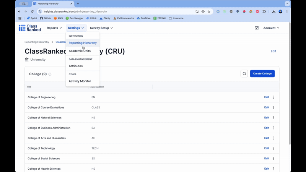Edit the College of Social Sciences row
306x172 pixels.
pyautogui.click(x=267, y=158)
